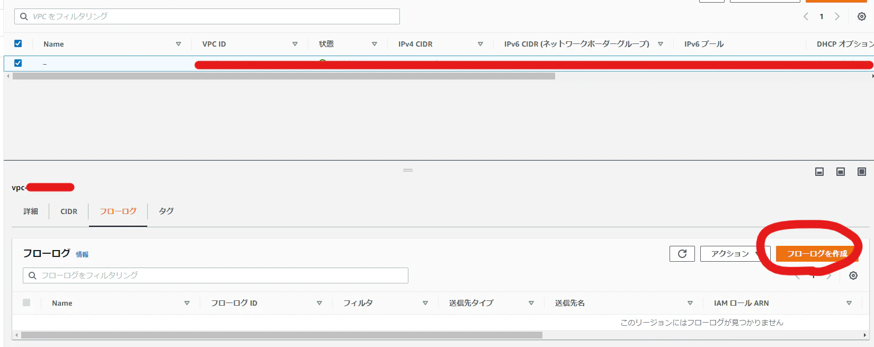Set details panel to half height
The image size is (874, 347).
(x=841, y=172)
